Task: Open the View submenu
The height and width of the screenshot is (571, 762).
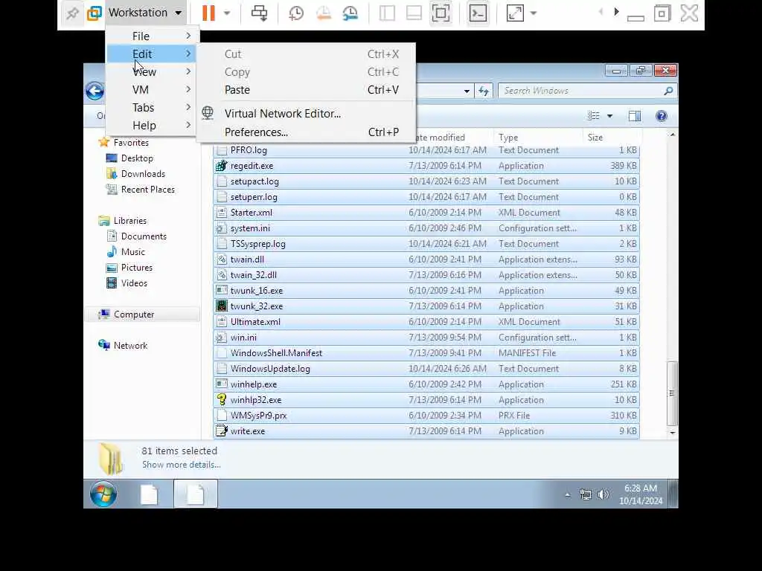Action: coord(152,72)
